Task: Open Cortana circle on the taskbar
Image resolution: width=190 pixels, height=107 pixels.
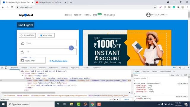Action: point(58,104)
